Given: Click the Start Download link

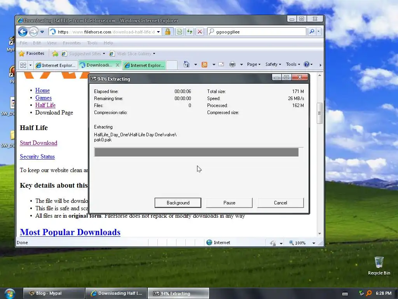Looking at the screenshot, I should pos(38,143).
